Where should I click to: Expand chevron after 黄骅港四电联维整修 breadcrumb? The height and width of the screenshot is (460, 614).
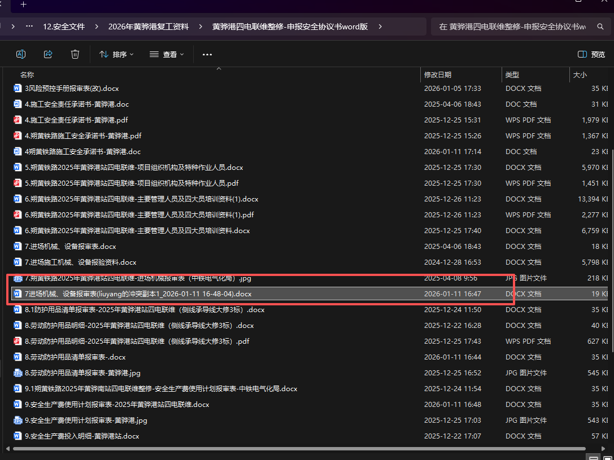(x=380, y=27)
